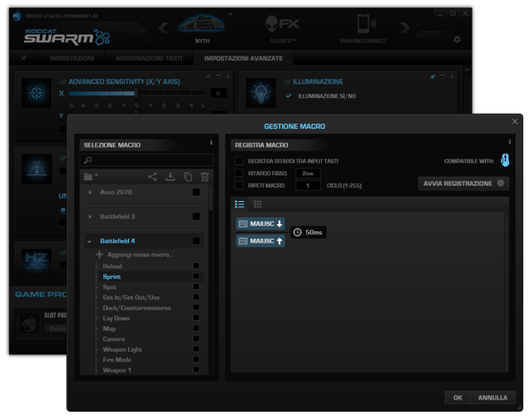Image resolution: width=530 pixels, height=418 pixels.
Task: Enable Ritardo fisso checkbox
Action: (x=238, y=173)
